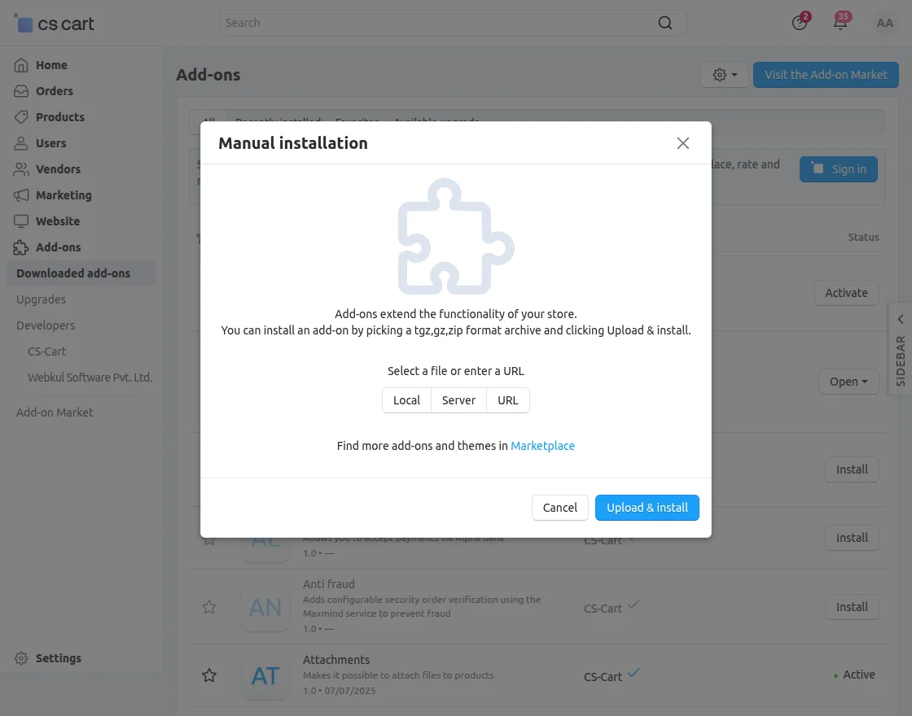Open the Orders section from the sidebar
The height and width of the screenshot is (716, 912).
click(55, 90)
